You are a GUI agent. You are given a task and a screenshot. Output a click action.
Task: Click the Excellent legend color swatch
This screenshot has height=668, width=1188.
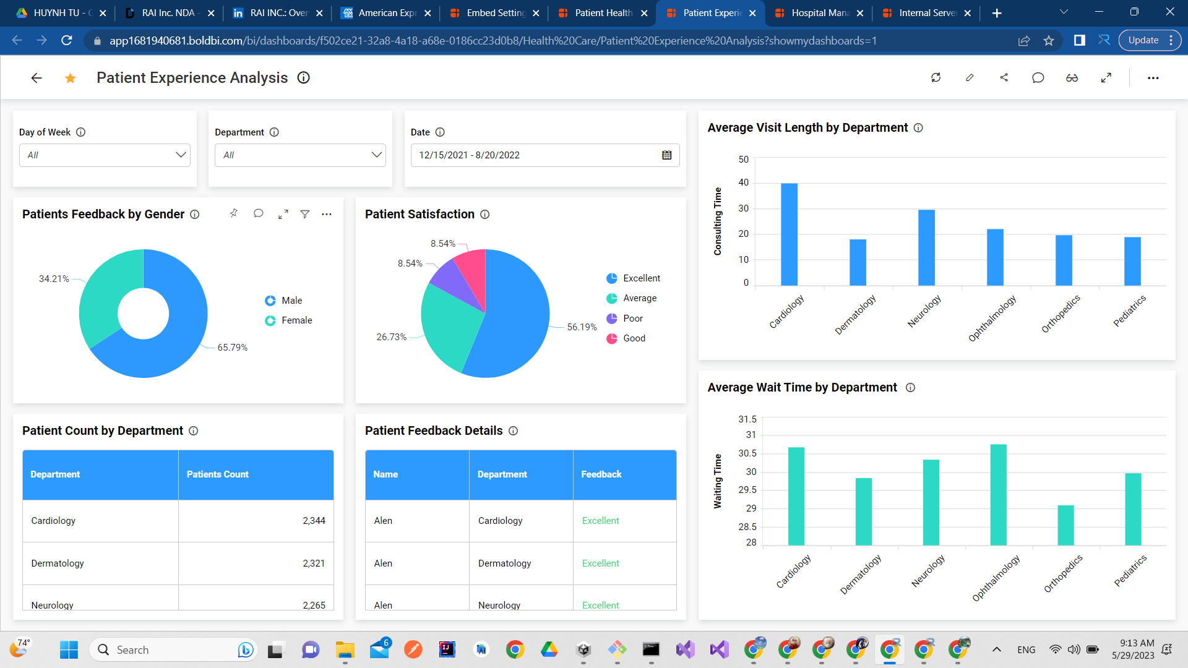pyautogui.click(x=611, y=278)
